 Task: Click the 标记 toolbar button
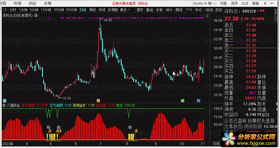pyautogui.click(x=198, y=10)
